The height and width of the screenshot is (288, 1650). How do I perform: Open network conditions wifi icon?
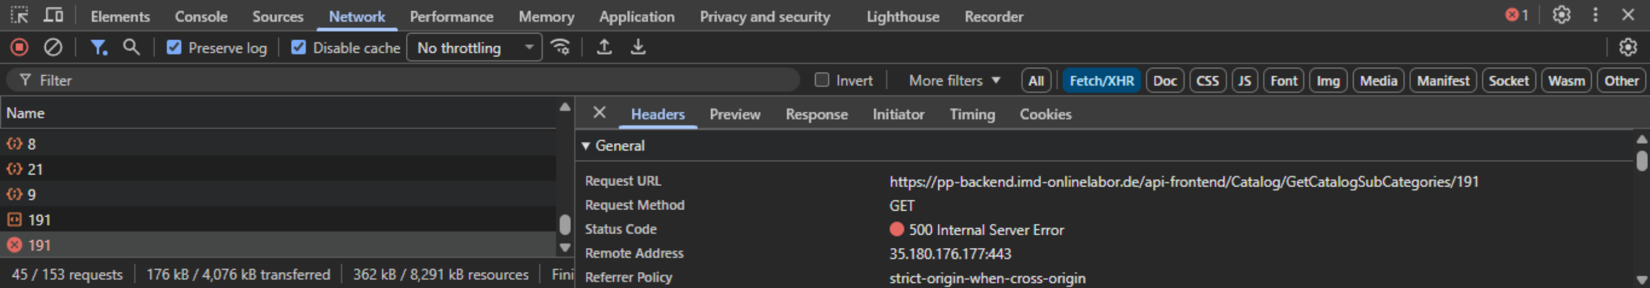click(x=560, y=47)
